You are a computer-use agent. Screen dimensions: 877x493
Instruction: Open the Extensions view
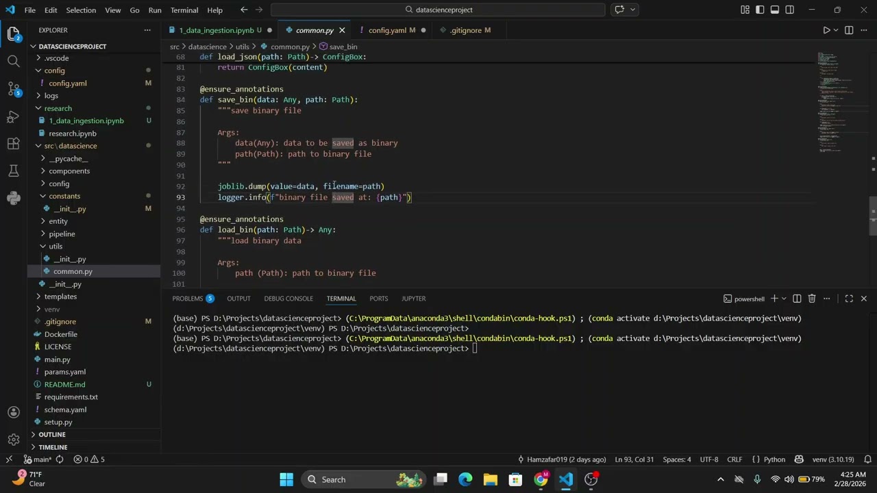click(x=13, y=144)
